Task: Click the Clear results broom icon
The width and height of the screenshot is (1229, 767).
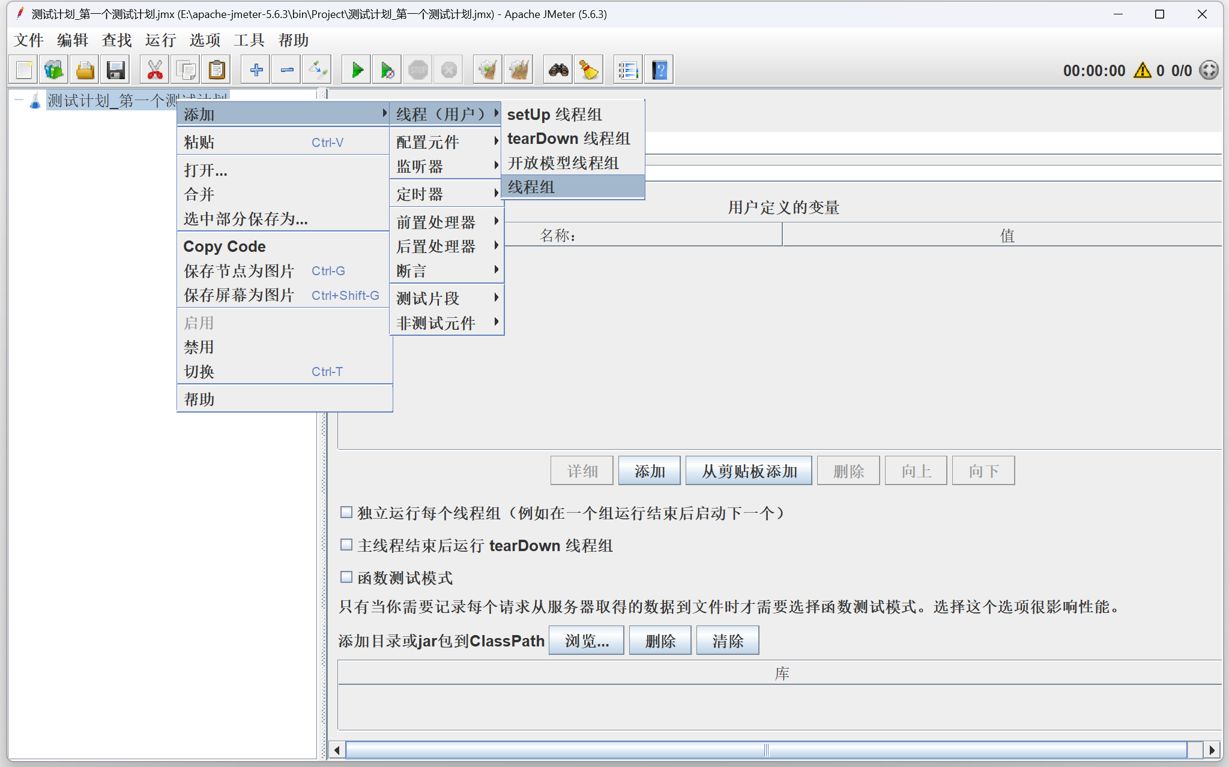Action: pyautogui.click(x=488, y=70)
